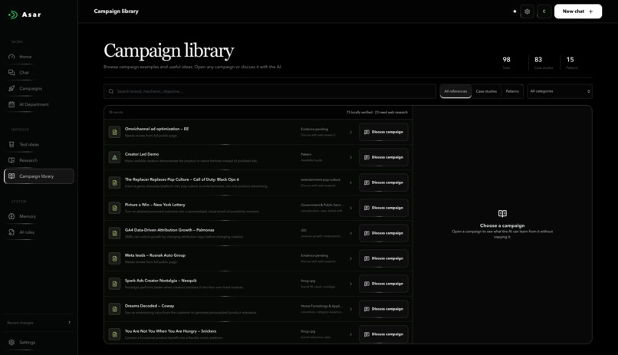
Task: Click the Asar logo icon
Action: click(x=13, y=15)
